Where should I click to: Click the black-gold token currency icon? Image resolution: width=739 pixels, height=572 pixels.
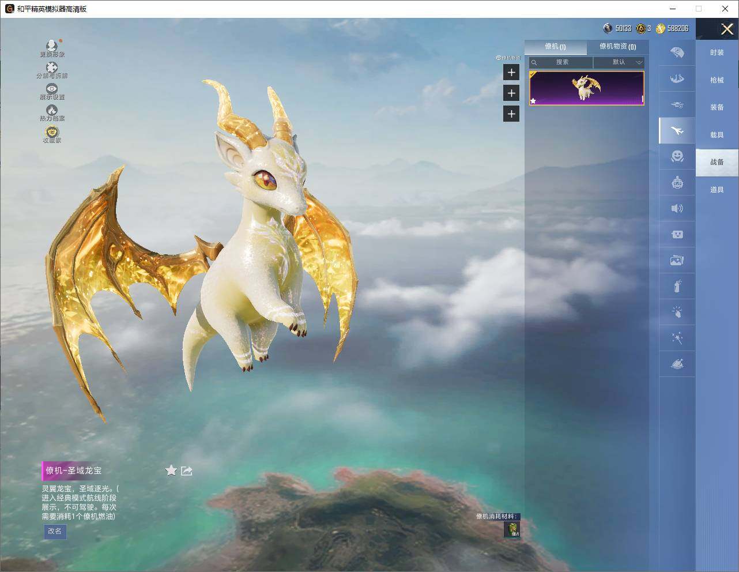(x=640, y=28)
